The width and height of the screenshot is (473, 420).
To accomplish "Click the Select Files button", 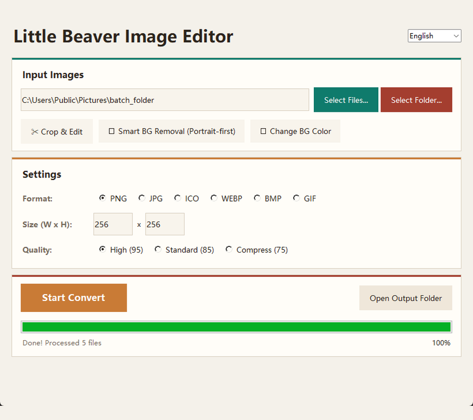I will coord(346,100).
